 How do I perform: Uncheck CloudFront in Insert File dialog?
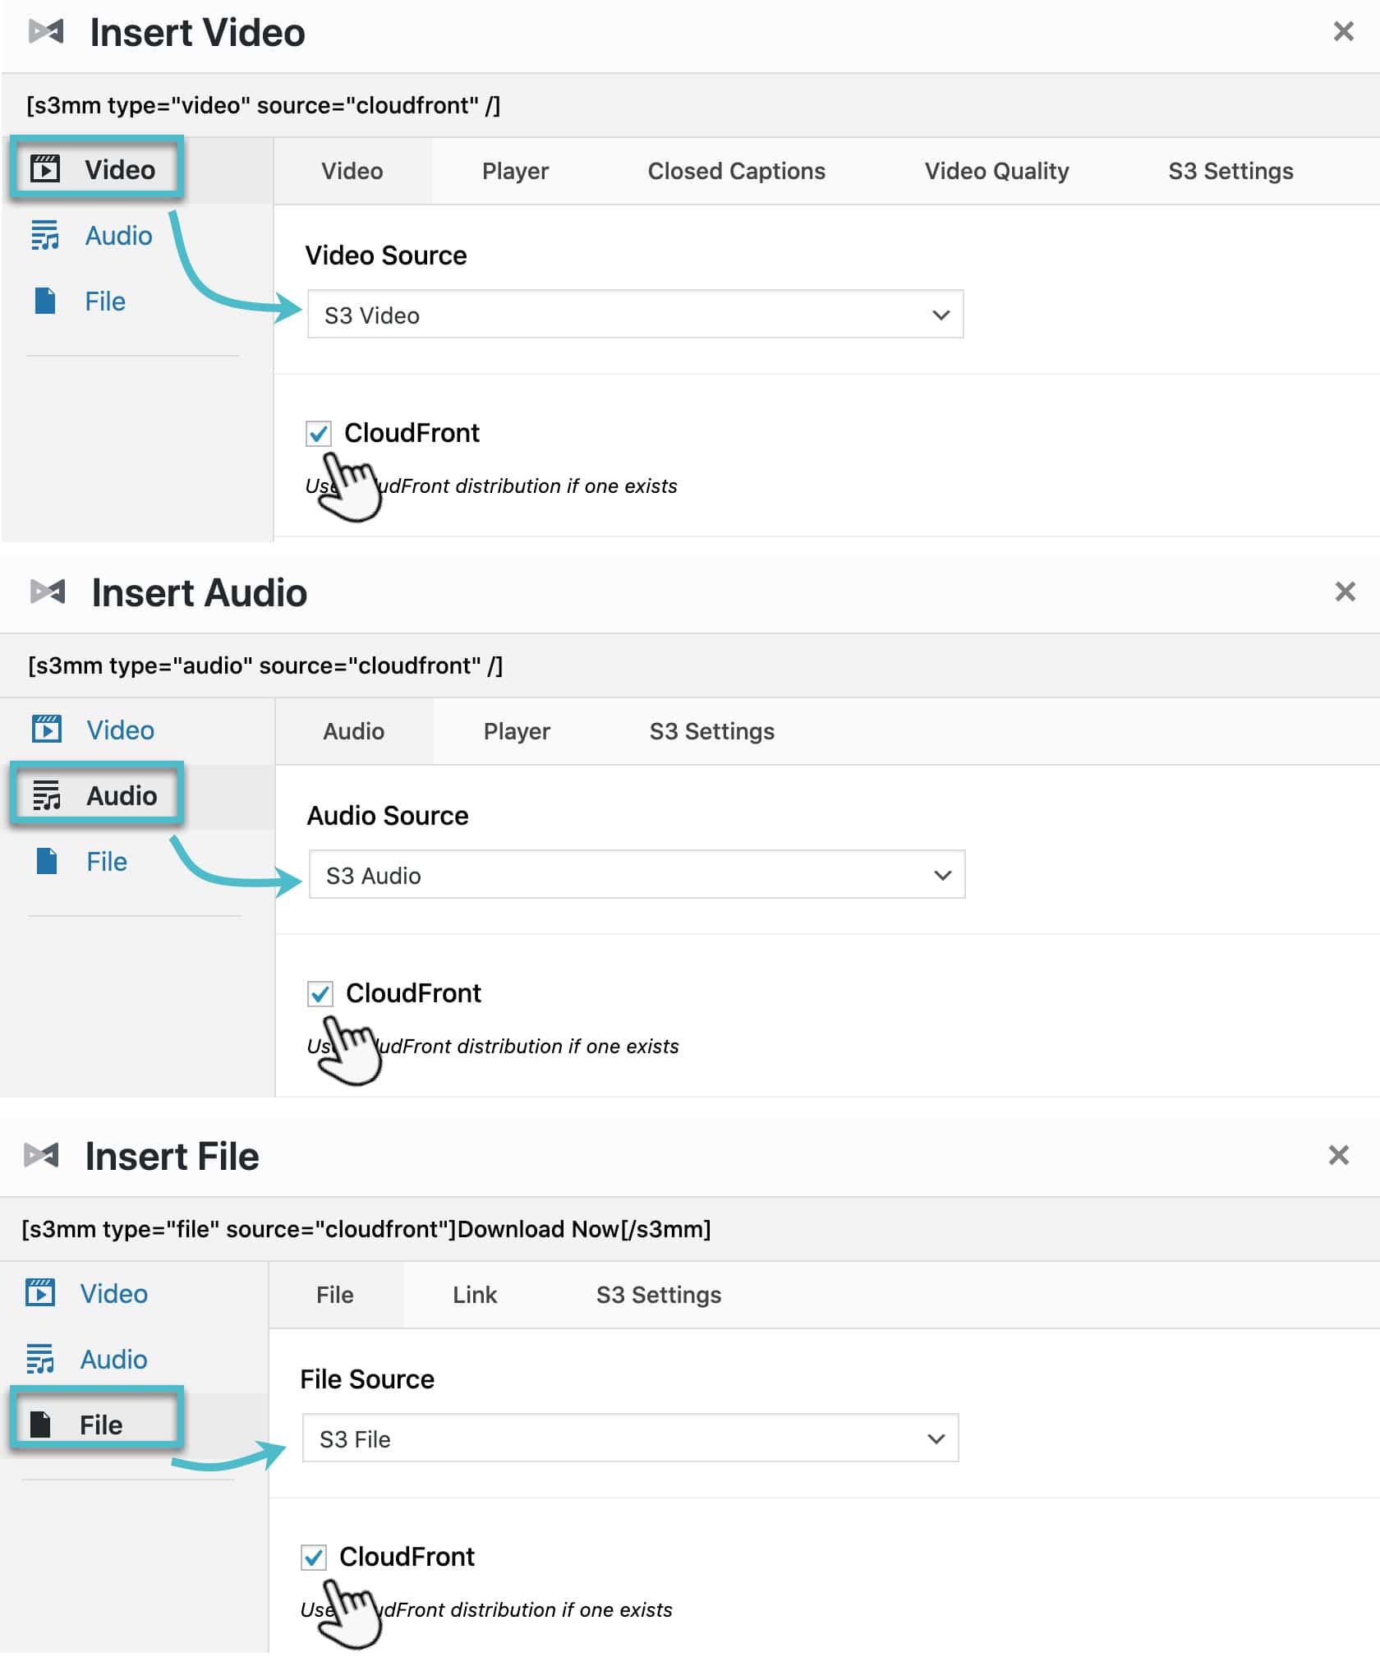click(x=314, y=1557)
